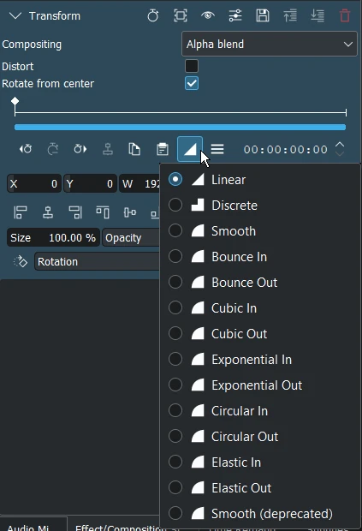
Task: Move Transform effect up
Action: click(290, 15)
